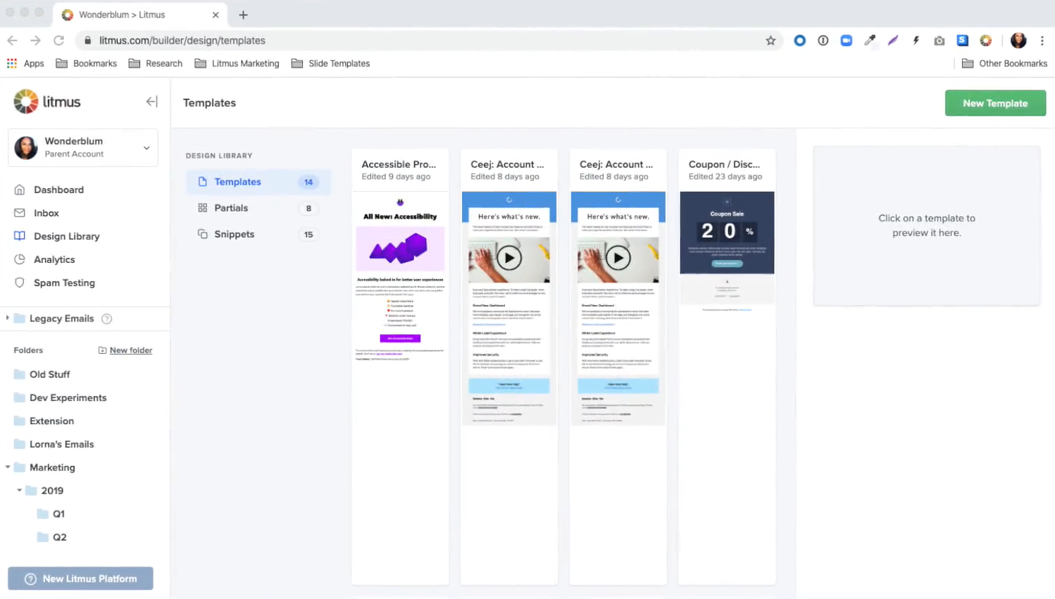
Task: Collapse the left sidebar with the arrow icon
Action: coord(151,101)
